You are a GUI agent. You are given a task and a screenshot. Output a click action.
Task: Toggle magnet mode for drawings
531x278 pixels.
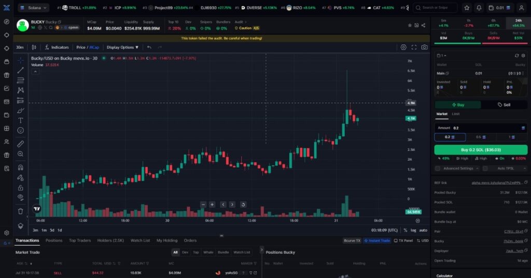[21, 168]
